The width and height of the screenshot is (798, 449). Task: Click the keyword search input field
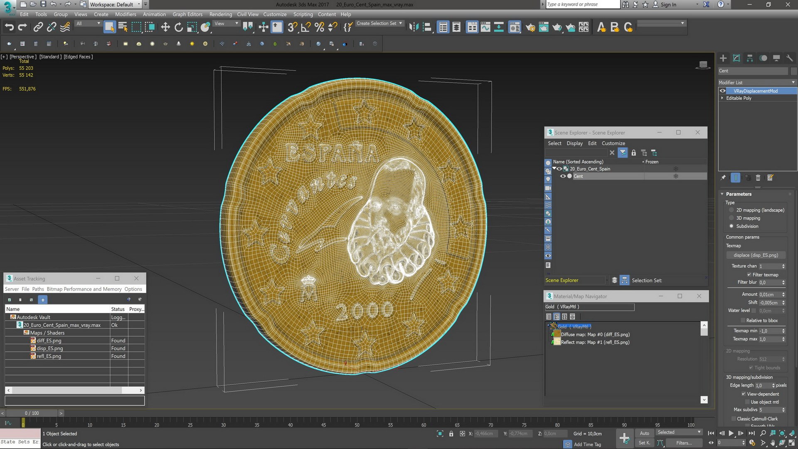point(582,5)
